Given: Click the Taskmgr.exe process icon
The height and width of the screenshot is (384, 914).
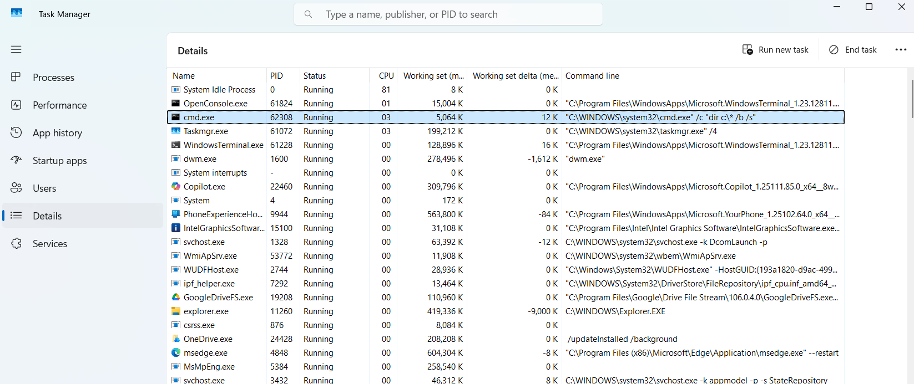Looking at the screenshot, I should [176, 131].
